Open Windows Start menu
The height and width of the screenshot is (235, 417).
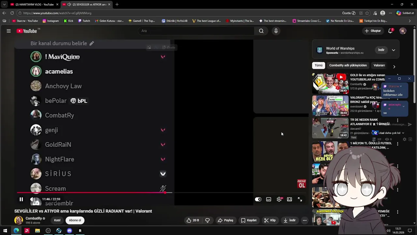pyautogui.click(x=5, y=231)
